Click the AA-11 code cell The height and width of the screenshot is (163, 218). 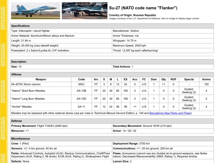82,107
